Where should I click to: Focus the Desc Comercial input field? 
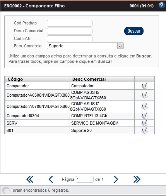click(70, 31)
